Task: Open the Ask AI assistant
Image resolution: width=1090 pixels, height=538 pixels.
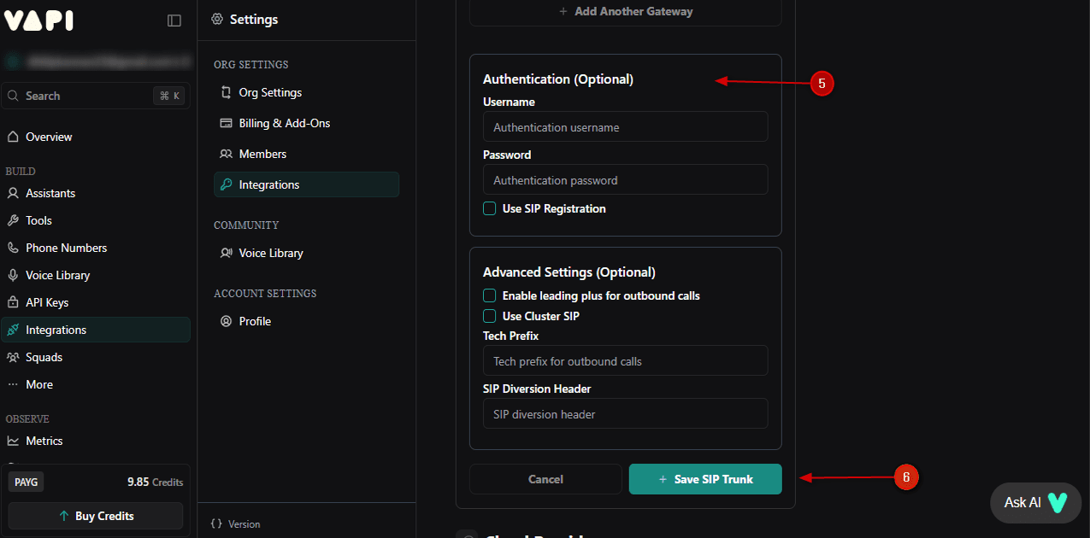Action: tap(1034, 503)
